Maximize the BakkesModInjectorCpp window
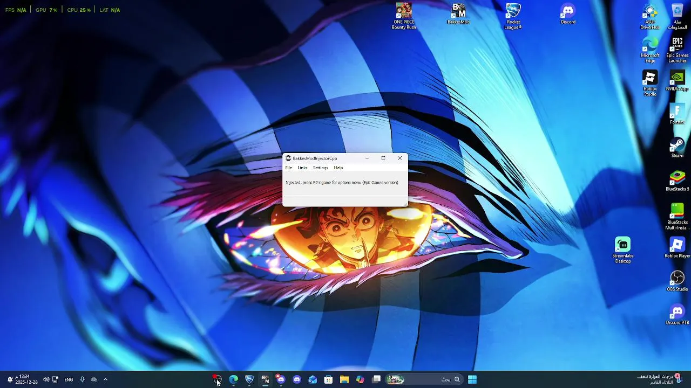Screen dimensions: 691x388 [383, 158]
